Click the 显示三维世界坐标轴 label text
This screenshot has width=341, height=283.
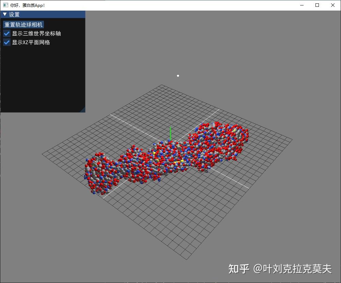pyautogui.click(x=36, y=33)
